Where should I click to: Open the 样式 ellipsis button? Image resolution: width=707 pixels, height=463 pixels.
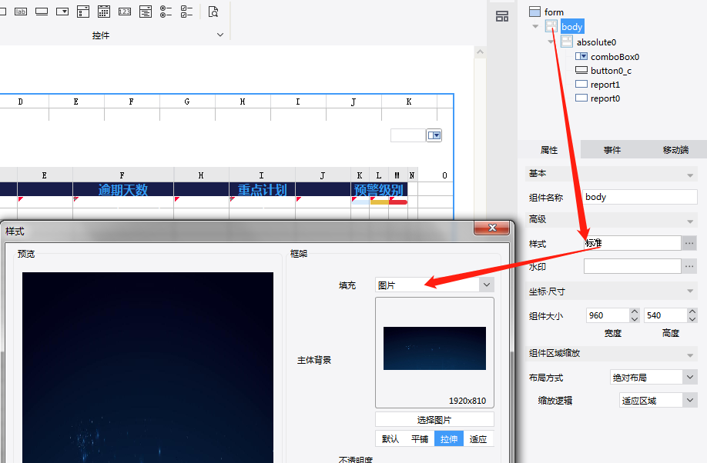(689, 243)
